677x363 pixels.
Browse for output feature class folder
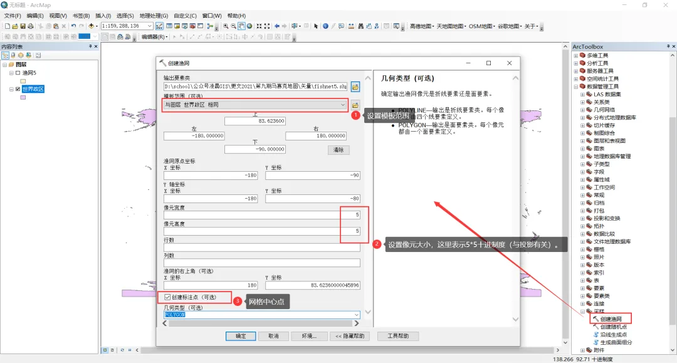tap(355, 87)
